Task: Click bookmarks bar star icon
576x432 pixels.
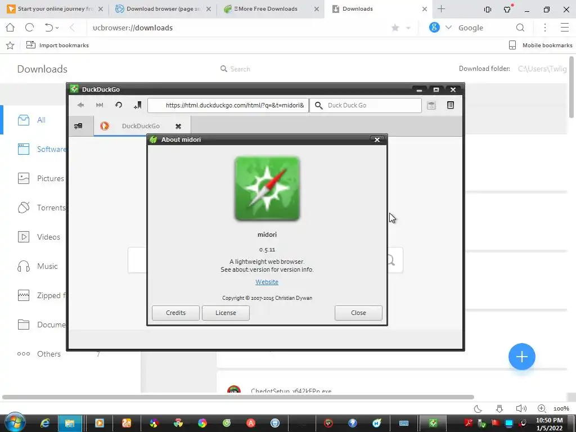Action: tap(10, 45)
